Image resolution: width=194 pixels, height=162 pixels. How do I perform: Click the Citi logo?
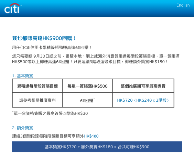click(13, 8)
